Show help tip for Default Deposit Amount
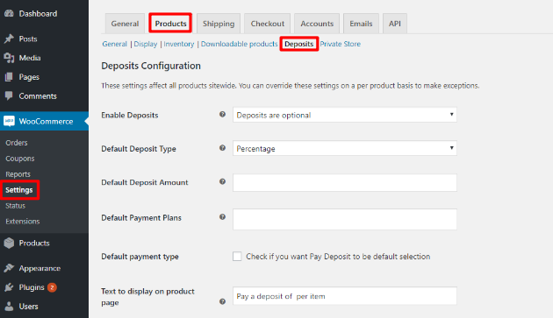553x318 pixels. point(222,181)
